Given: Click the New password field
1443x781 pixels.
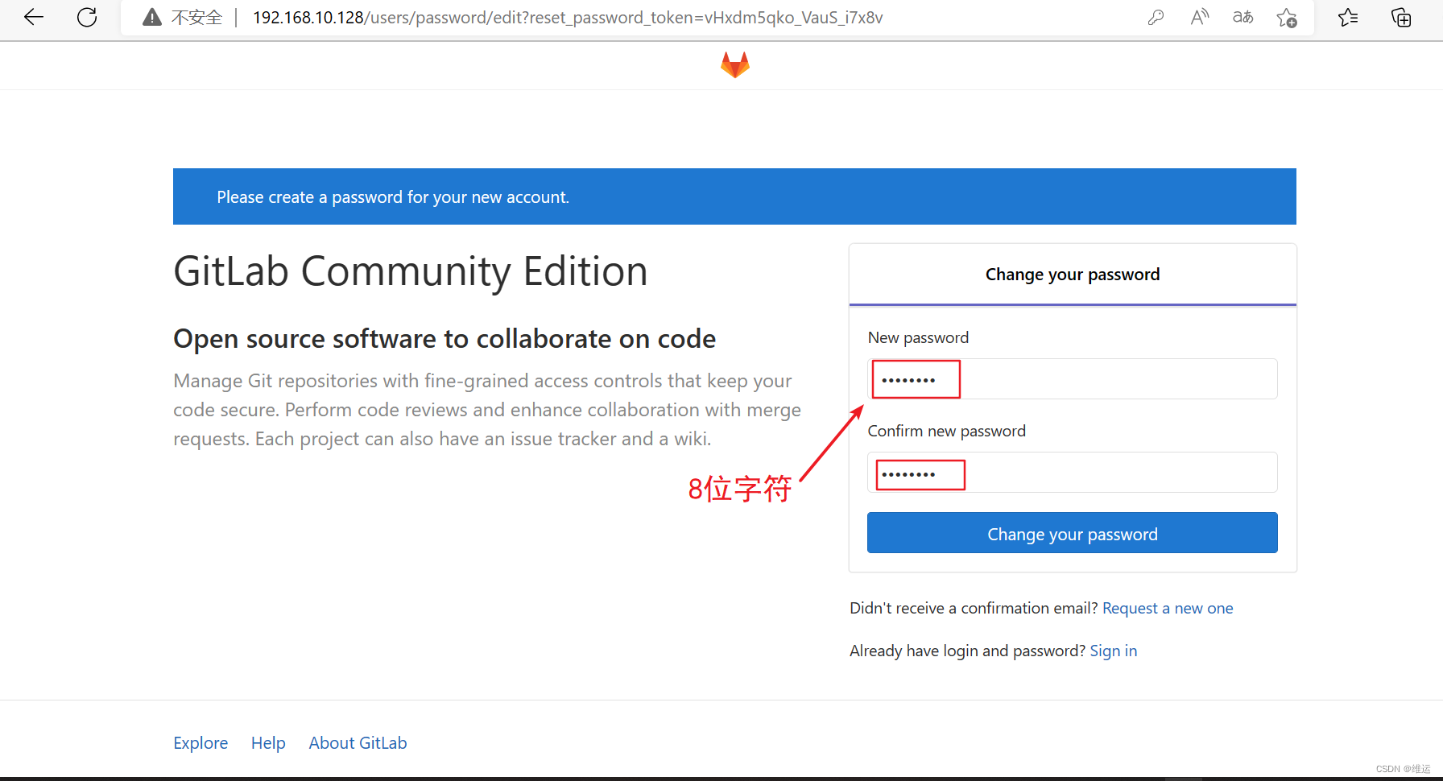Looking at the screenshot, I should 1072,378.
